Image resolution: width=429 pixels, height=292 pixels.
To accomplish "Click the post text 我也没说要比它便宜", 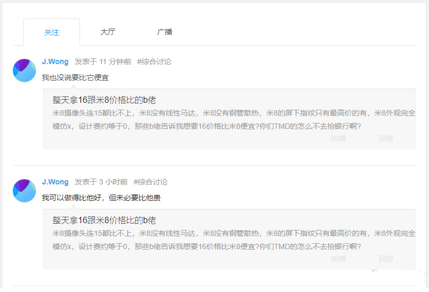I will point(75,77).
